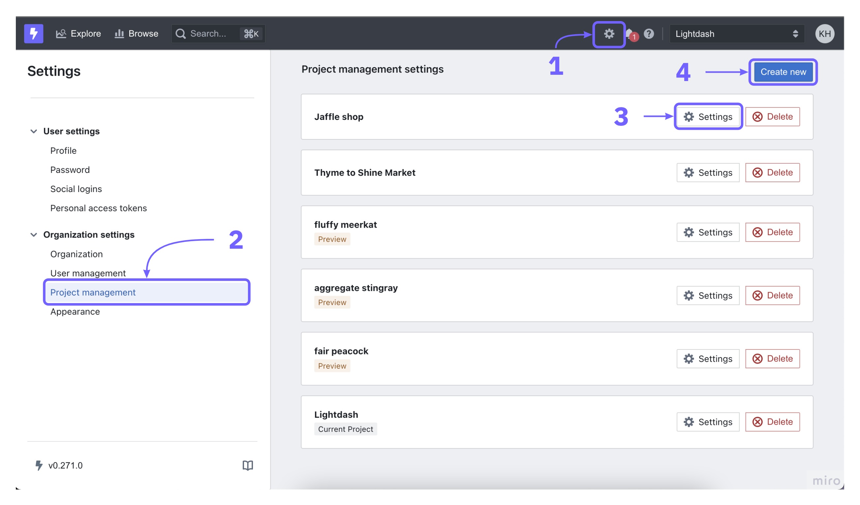
Task: Open the Lightdash project switcher dropdown
Action: point(736,34)
